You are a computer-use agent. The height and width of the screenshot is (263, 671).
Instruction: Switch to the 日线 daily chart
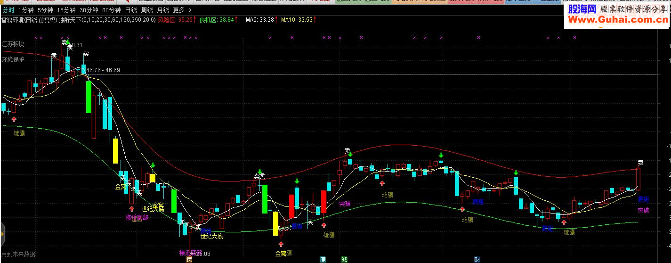tap(131, 10)
